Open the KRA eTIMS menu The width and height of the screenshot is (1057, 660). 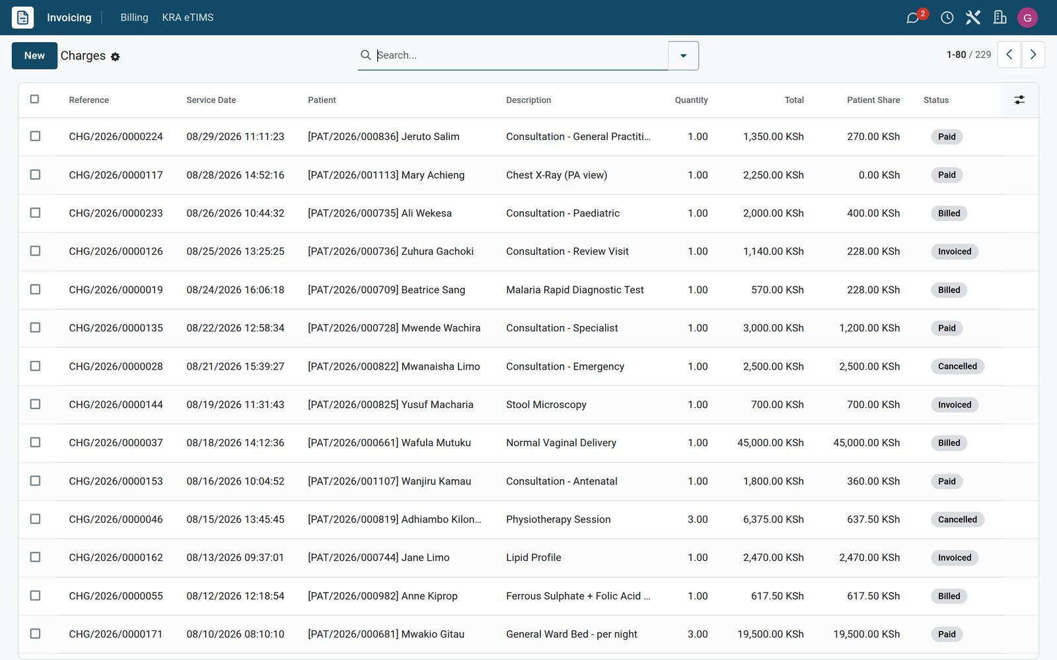(188, 18)
